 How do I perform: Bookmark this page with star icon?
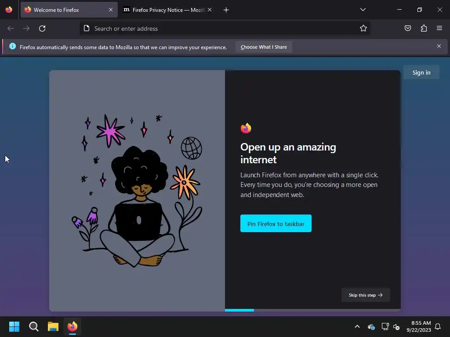click(x=363, y=28)
